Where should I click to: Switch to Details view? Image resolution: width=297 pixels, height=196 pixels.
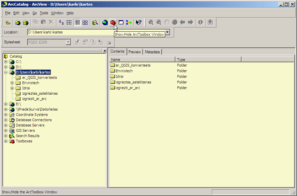(x=77, y=23)
